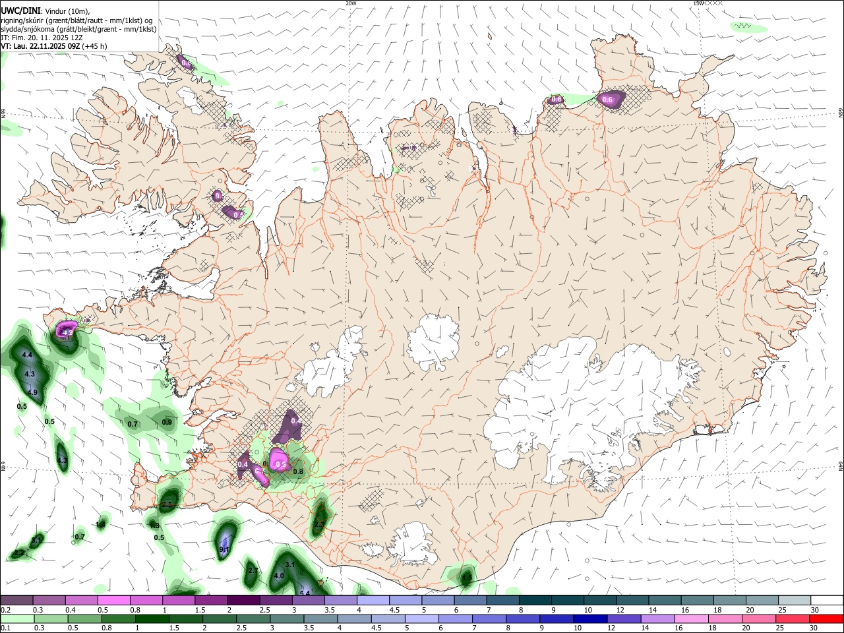Click the 0.1 label in the bottom legend row
This screenshot has width=844, height=633.
point(6,628)
